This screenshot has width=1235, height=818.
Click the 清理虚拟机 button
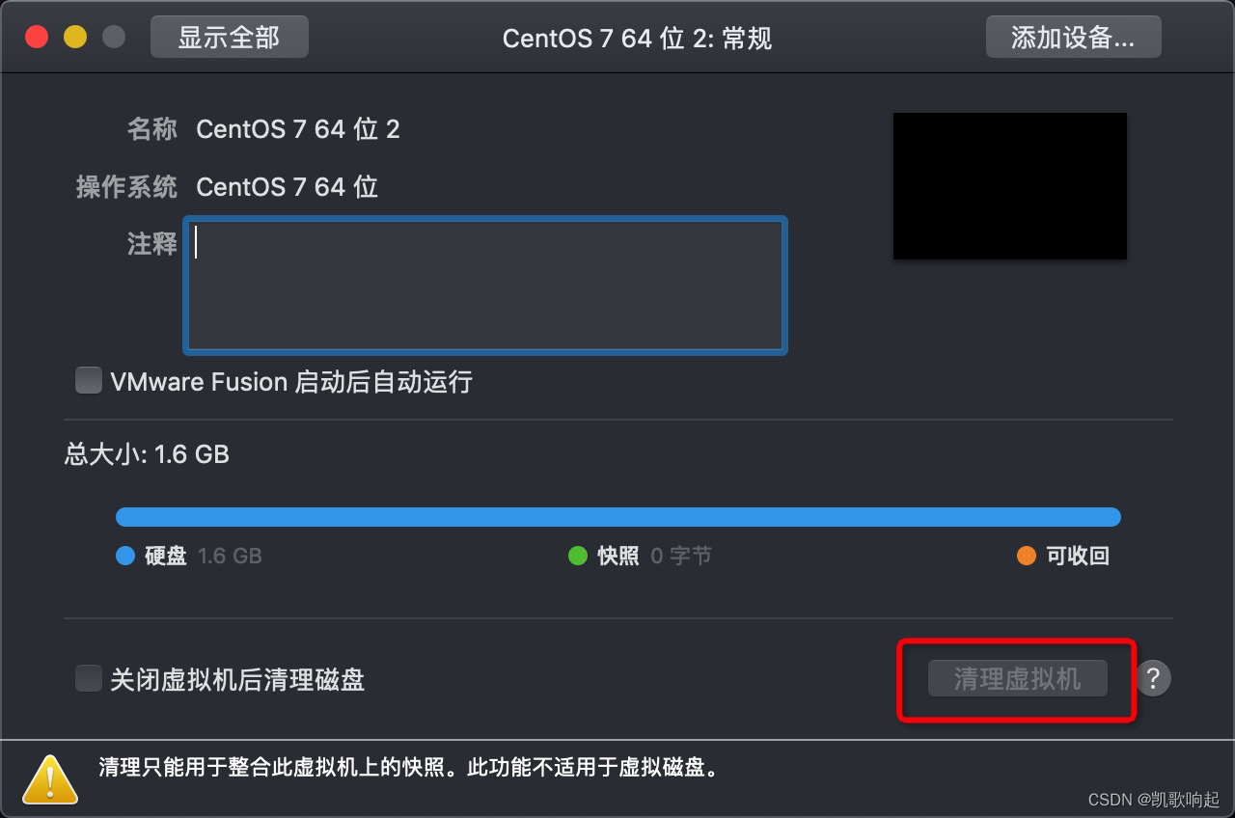point(1017,678)
